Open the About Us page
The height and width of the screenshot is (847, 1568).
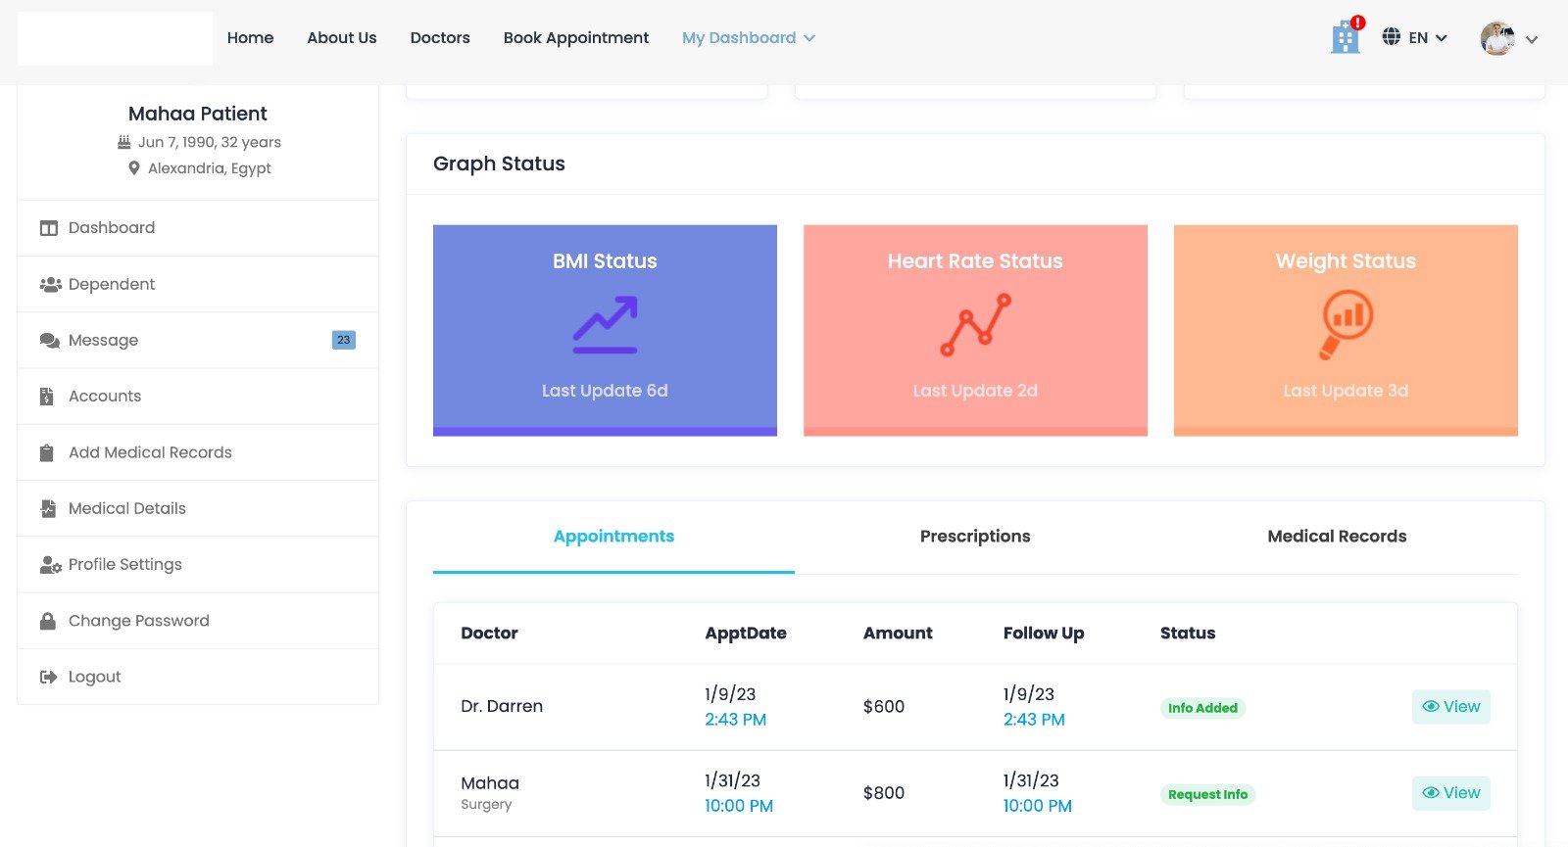[x=342, y=37]
